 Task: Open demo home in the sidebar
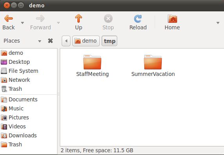(29, 53)
